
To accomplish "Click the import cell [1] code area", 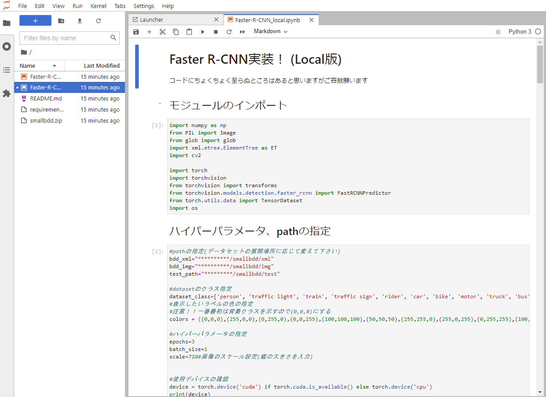I will (348, 166).
